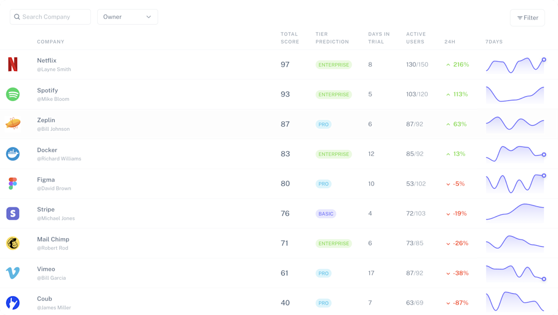Click the Docker whale logo icon
Image resolution: width=558 pixels, height=315 pixels.
pyautogui.click(x=13, y=154)
